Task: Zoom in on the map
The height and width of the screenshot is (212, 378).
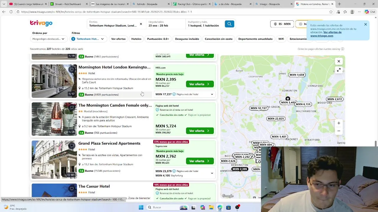Action: click(x=339, y=123)
